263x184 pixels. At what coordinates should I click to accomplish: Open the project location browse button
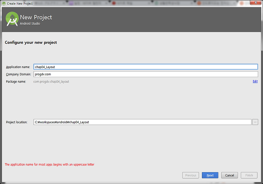pyautogui.click(x=255, y=122)
